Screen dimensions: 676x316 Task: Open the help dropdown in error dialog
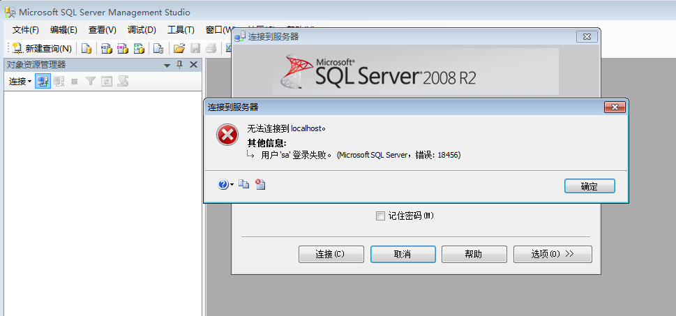226,185
